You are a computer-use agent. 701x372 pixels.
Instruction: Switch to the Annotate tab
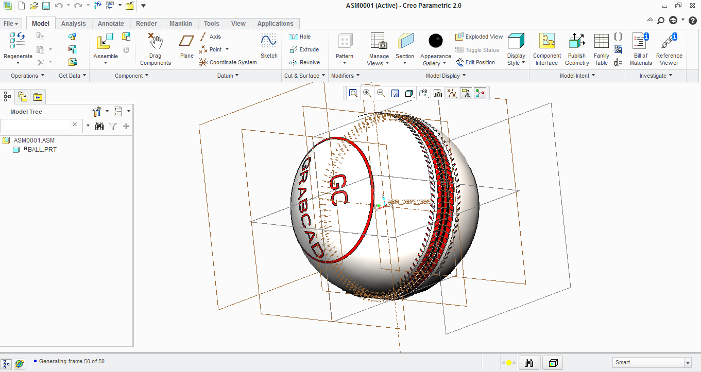point(111,24)
